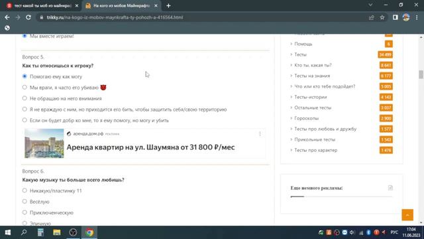
Task: Open the tab search chevron in title bar
Action: (370, 5)
